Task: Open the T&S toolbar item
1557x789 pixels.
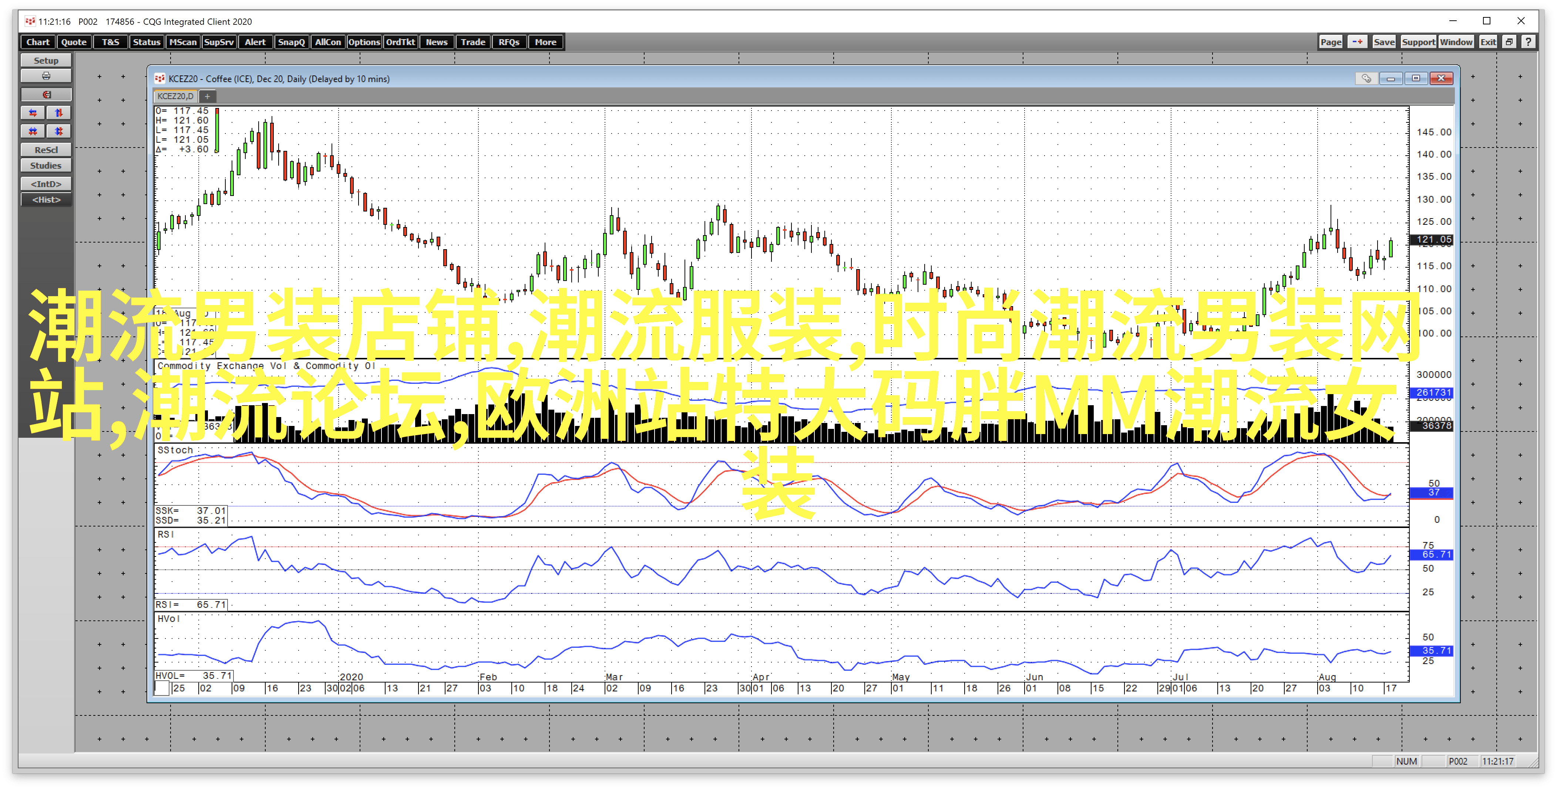Action: click(x=110, y=42)
